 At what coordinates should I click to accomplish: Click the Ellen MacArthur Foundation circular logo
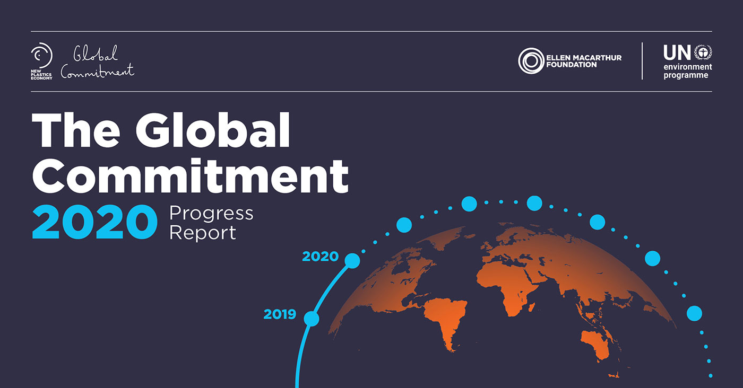pyautogui.click(x=531, y=60)
